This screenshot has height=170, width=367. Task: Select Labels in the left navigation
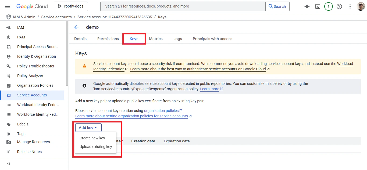coord(23,124)
